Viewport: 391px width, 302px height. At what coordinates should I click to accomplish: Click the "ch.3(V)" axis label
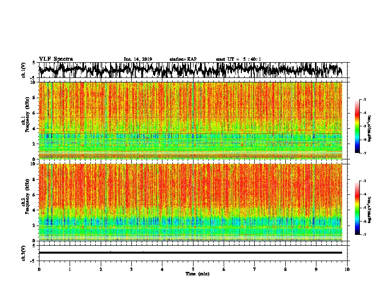pyautogui.click(x=23, y=253)
